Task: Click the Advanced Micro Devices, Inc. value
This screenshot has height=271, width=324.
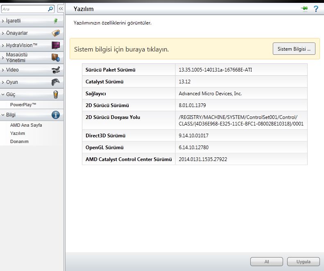Action: (210, 94)
